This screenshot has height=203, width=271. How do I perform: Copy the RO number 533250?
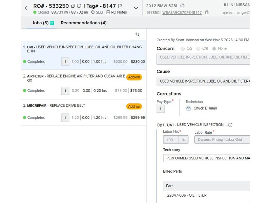[73, 6]
